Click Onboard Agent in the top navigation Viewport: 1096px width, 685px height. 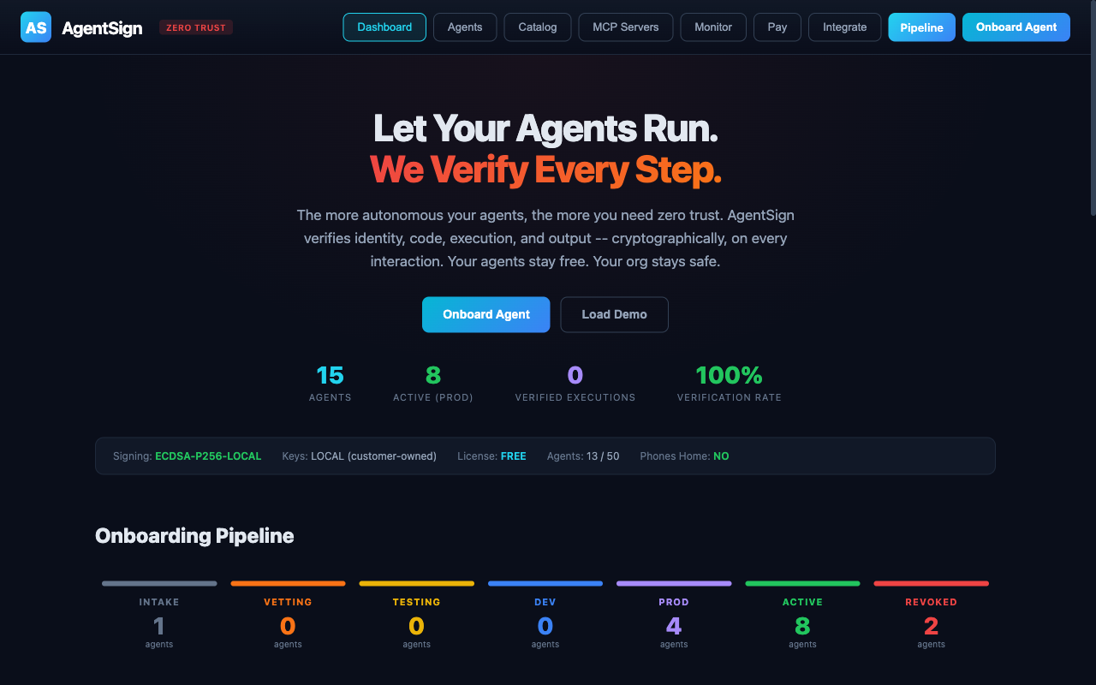point(1016,27)
